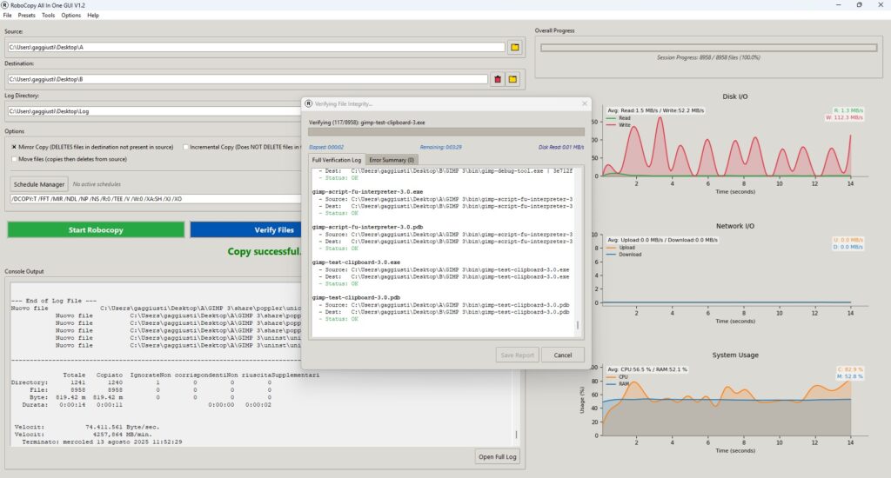Click red trash icon beside Destination field
Viewport: 891px width, 478px height.
click(x=498, y=79)
